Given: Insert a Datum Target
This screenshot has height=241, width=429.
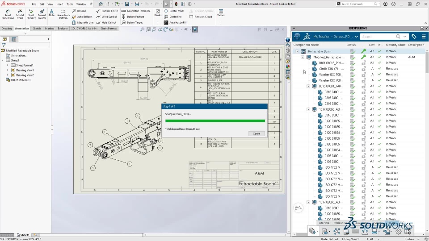Looking at the screenshot, I should (132, 23).
